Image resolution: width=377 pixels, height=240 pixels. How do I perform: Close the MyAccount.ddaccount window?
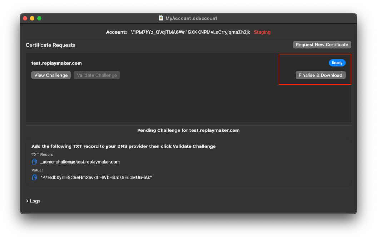[25, 18]
